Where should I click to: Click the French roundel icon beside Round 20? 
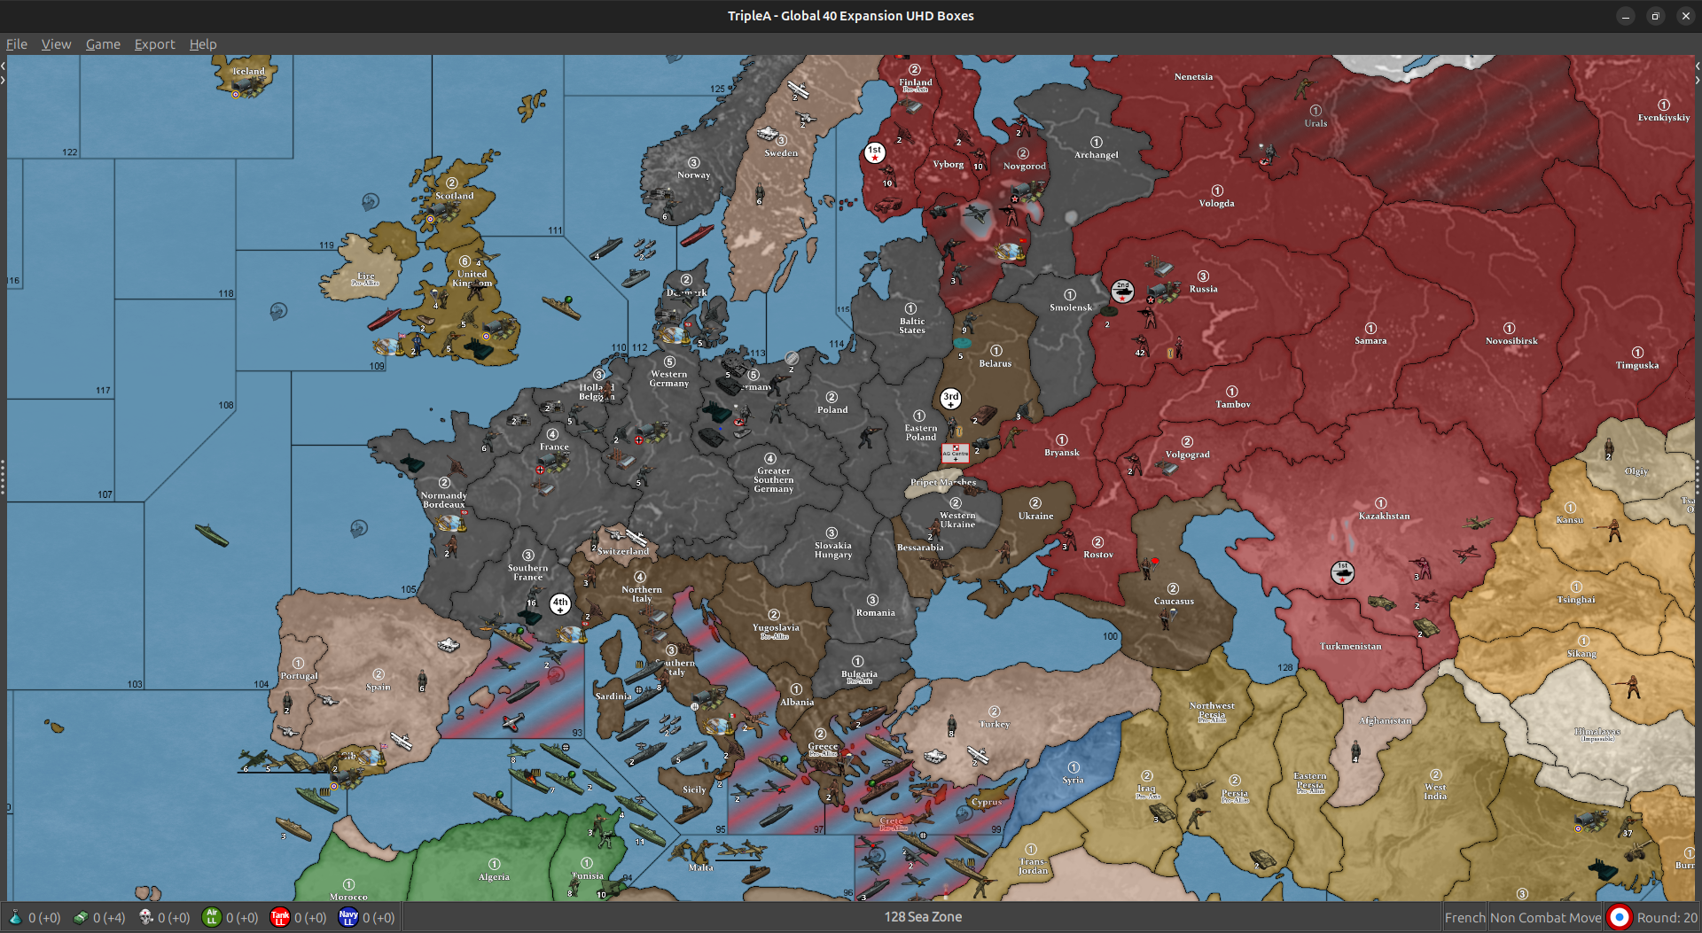pyautogui.click(x=1619, y=917)
